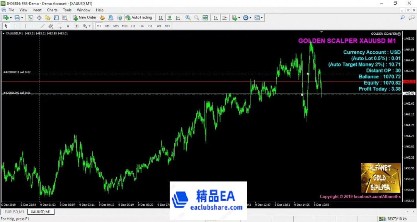The height and width of the screenshot is (222, 417).
Task: Open the View menu
Action: pos(23,10)
